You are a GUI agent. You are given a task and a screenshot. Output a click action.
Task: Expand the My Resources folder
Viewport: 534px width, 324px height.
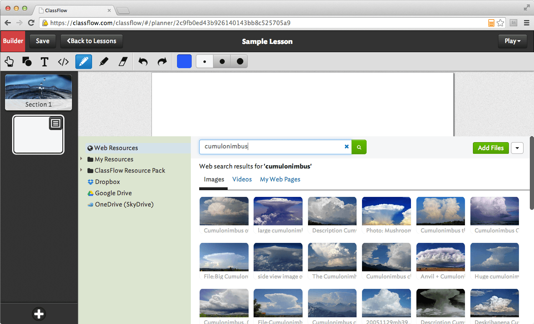coord(82,159)
